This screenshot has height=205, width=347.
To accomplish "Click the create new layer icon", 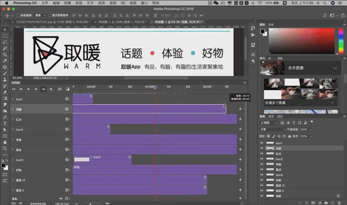I will [x=332, y=203].
